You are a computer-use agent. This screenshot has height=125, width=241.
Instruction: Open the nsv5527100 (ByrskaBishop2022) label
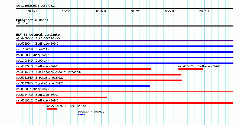[40, 83]
